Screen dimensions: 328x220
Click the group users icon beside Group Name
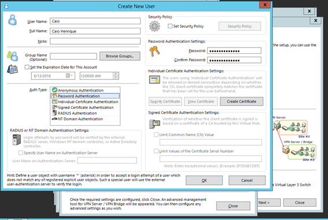point(12,56)
